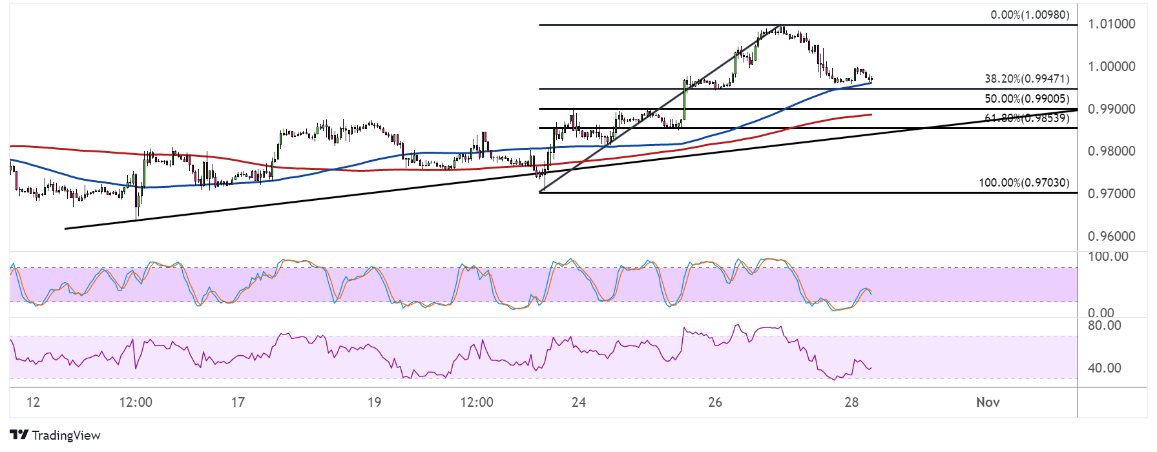The width and height of the screenshot is (1157, 452).
Task: Click the TradingView wordmark text
Action: (x=67, y=435)
